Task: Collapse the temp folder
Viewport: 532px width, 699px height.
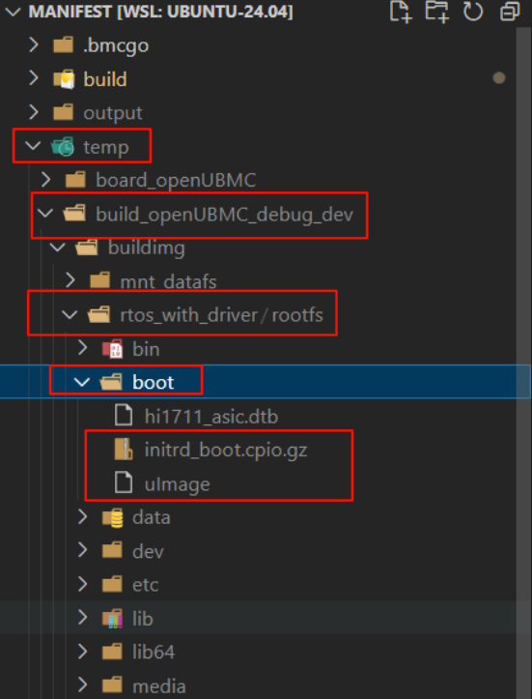Action: point(33,146)
